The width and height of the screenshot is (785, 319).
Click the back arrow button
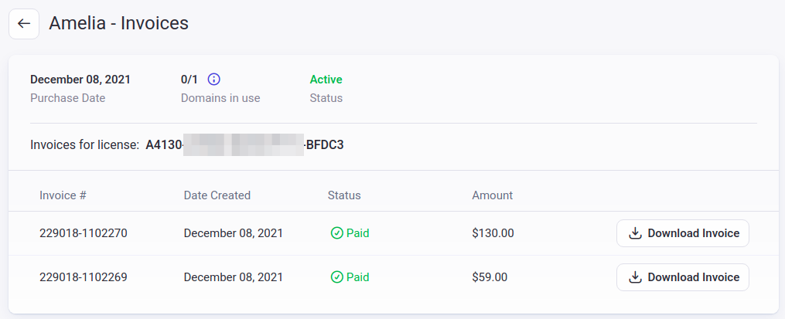pyautogui.click(x=24, y=23)
